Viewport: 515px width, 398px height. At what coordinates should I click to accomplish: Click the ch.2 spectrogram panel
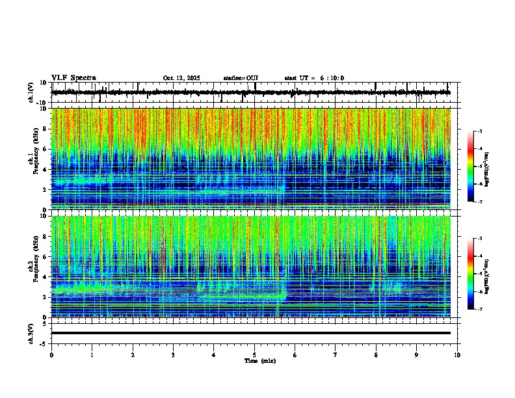251,267
